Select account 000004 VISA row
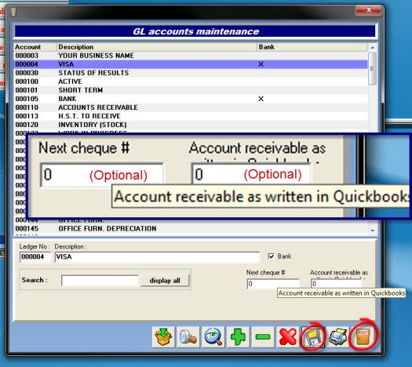Image resolution: width=412 pixels, height=367 pixels. click(x=191, y=64)
